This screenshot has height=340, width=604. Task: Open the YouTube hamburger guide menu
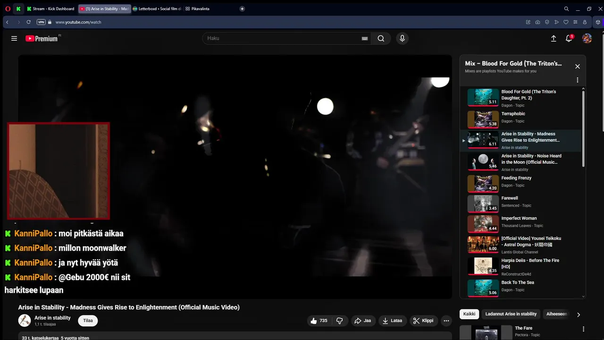coord(14,38)
